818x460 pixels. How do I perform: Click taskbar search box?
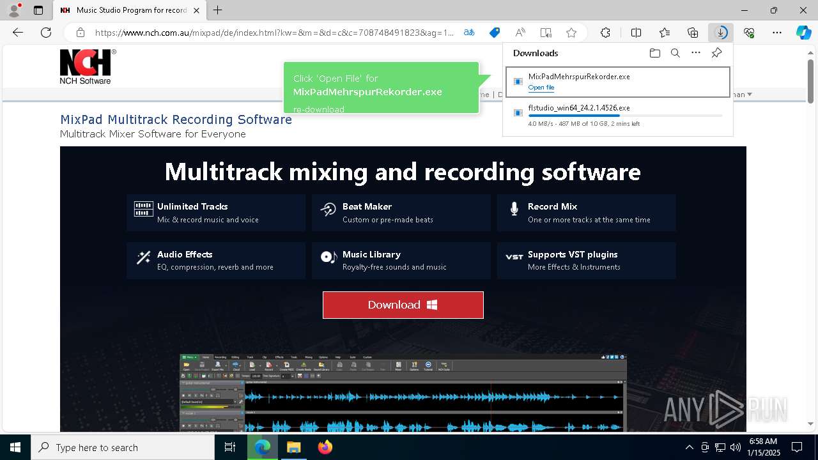pos(123,447)
